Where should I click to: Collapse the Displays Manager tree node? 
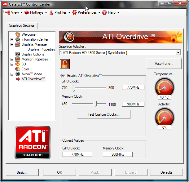coord(12,44)
